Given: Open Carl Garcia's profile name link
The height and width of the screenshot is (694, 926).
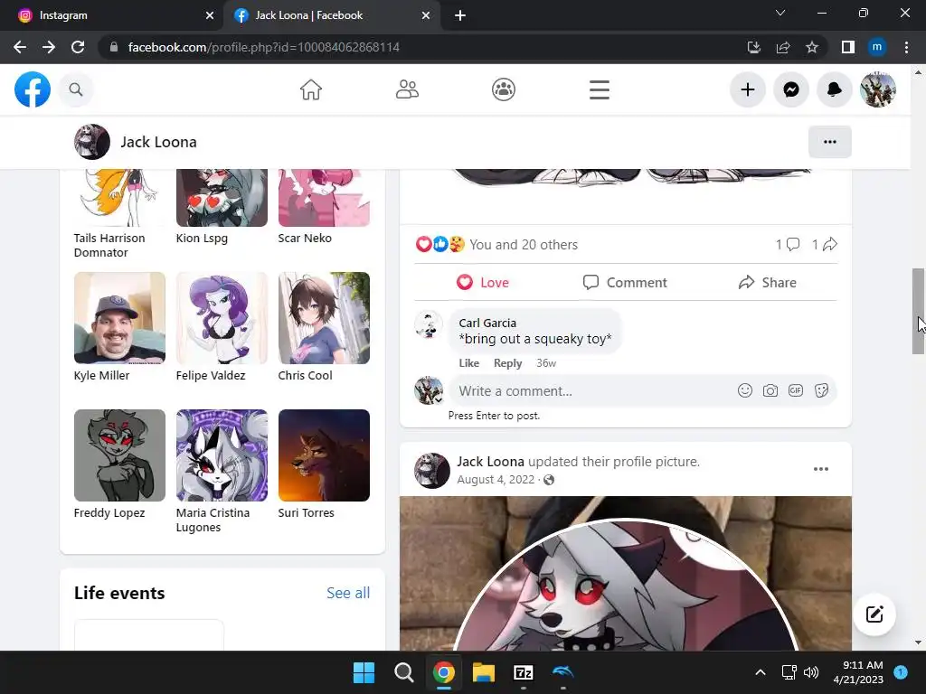Looking at the screenshot, I should [487, 323].
